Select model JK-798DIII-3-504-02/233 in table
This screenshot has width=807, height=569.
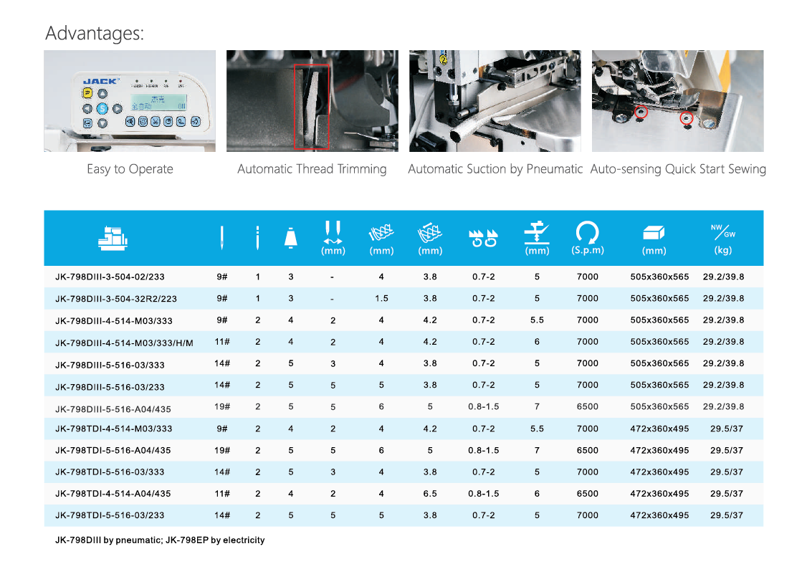pos(110,277)
